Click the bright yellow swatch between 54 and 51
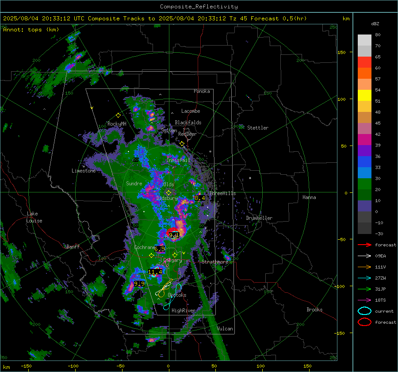This screenshot has width=398, height=372. (x=364, y=96)
